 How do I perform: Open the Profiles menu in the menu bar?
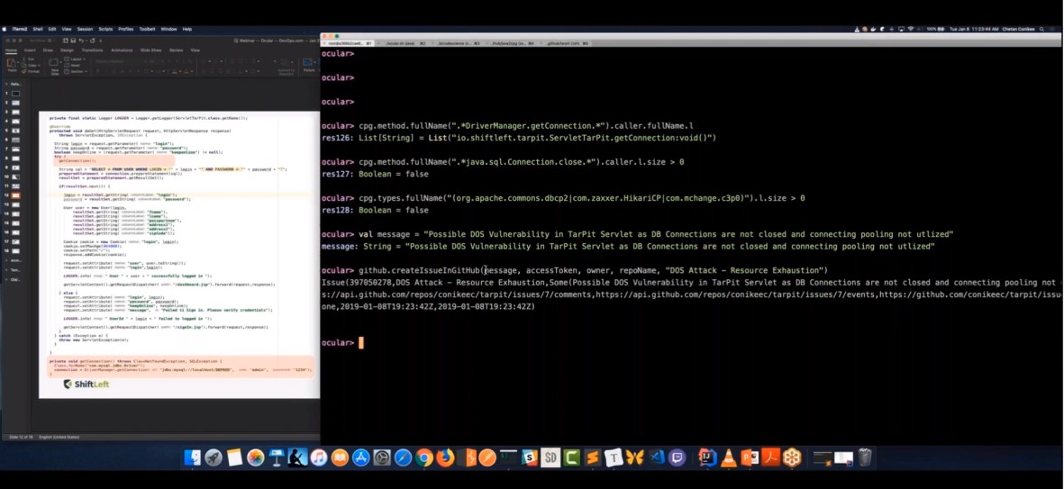pos(126,29)
